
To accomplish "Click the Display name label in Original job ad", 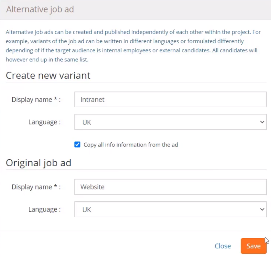I will (x=36, y=187).
